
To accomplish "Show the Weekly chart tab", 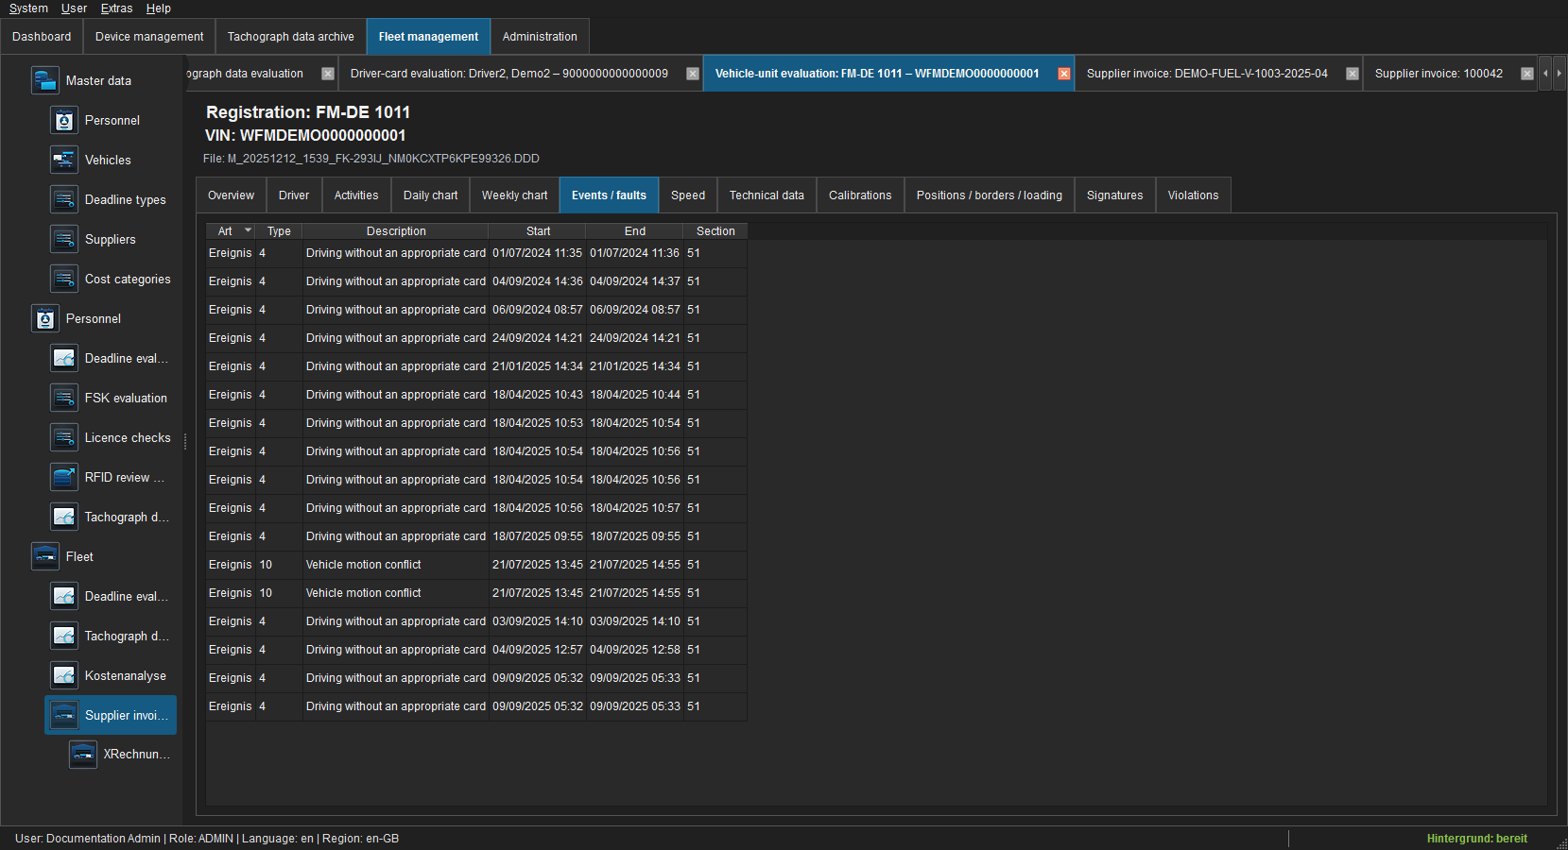I will pyautogui.click(x=514, y=195).
